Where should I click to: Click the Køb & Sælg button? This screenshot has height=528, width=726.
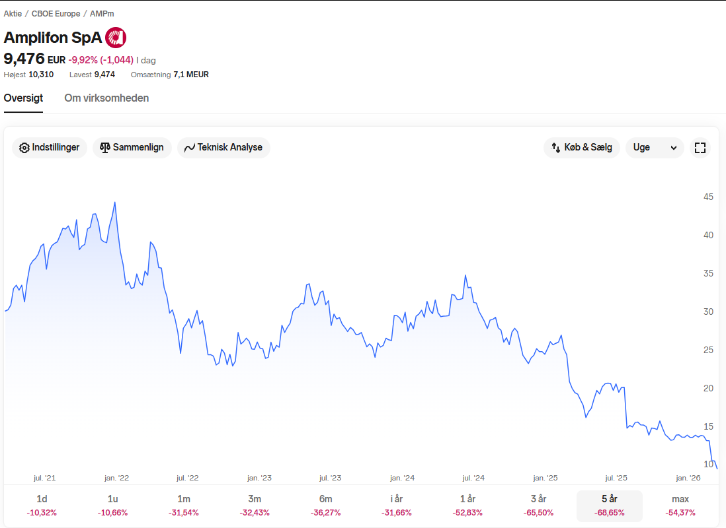582,147
